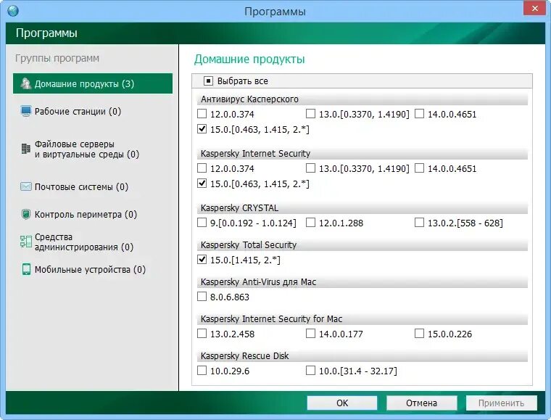Check Internet Security for Mac 15.0.0.226
551x420 pixels.
click(419, 334)
